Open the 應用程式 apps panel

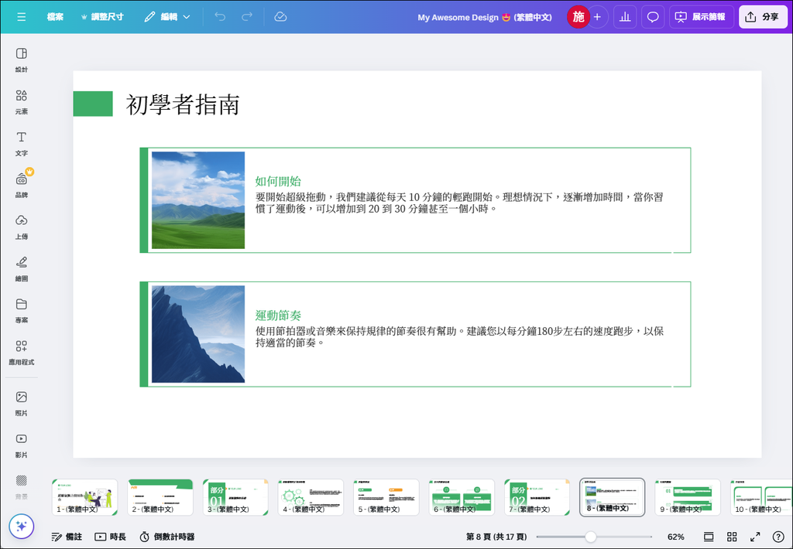pyautogui.click(x=21, y=353)
